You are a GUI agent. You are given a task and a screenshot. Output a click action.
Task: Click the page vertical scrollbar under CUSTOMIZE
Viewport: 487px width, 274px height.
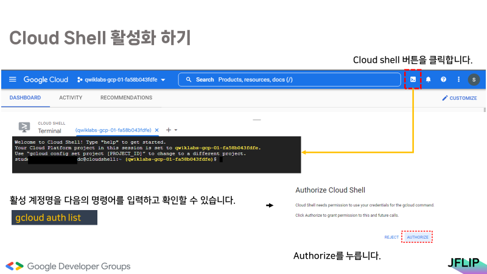[485, 110]
